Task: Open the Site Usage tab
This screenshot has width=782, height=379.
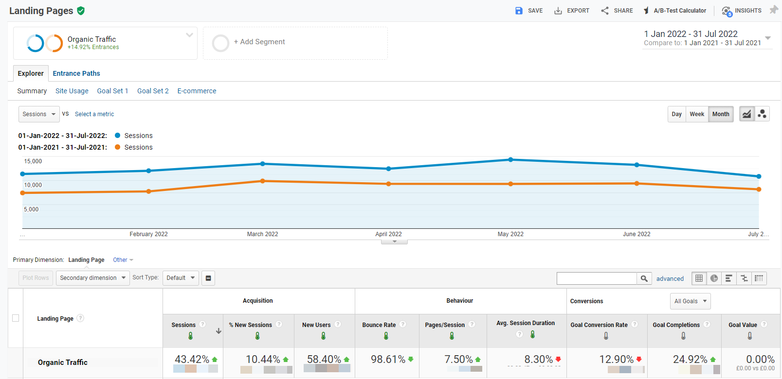Action: (72, 91)
